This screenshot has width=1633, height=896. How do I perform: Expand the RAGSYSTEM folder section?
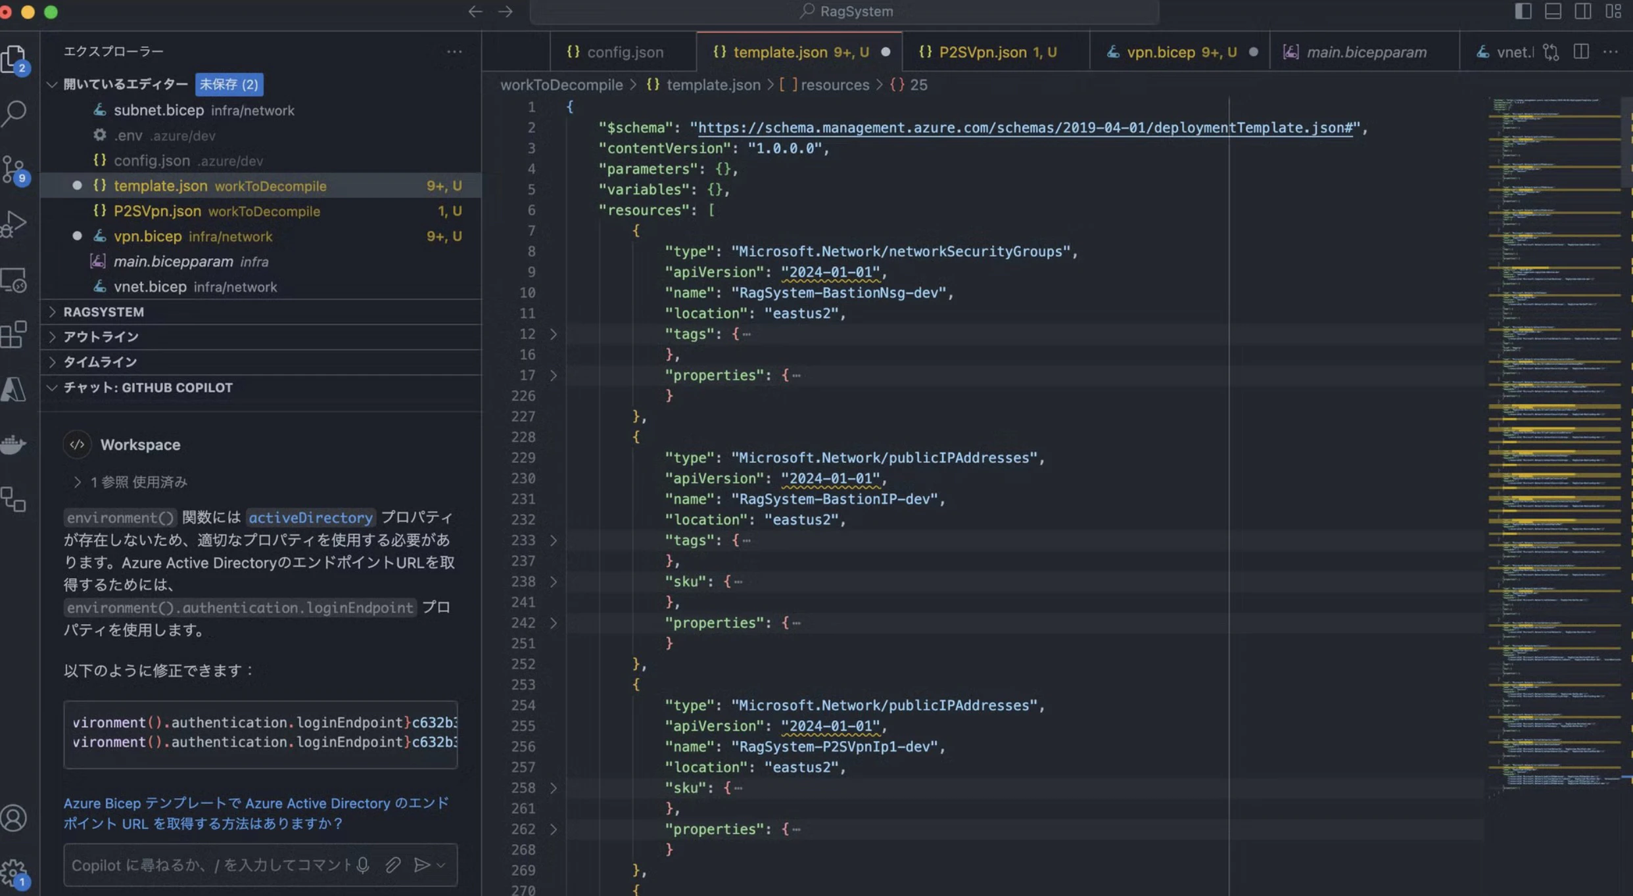coord(103,312)
